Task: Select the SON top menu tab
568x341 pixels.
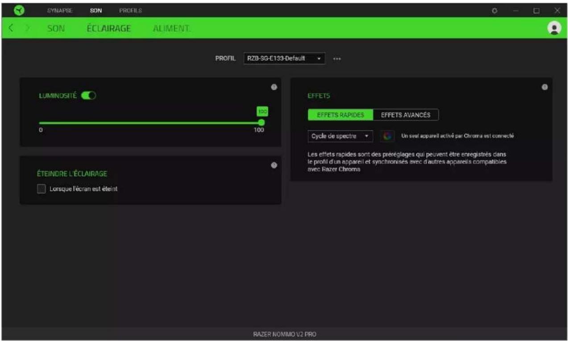Action: 96,10
